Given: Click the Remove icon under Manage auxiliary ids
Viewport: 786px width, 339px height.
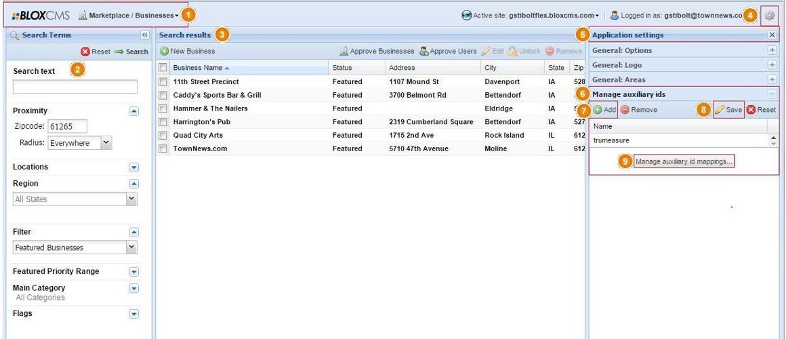Looking at the screenshot, I should (x=623, y=109).
